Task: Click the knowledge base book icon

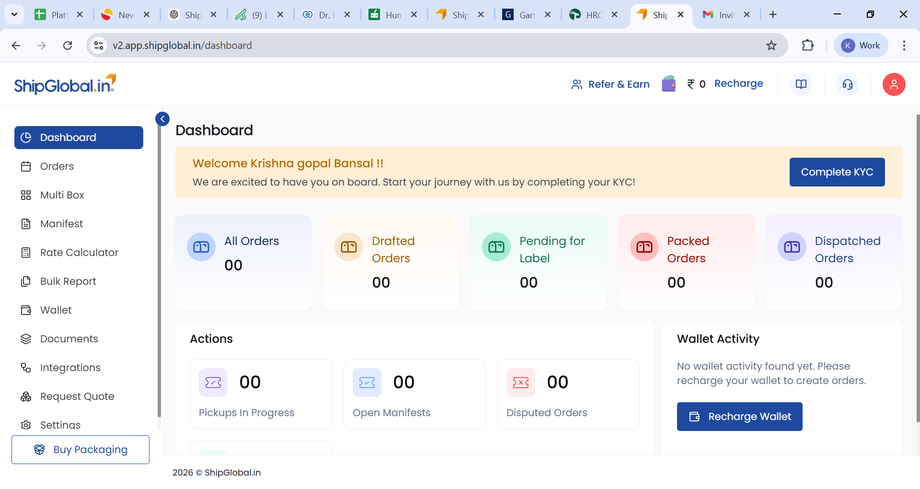Action: click(x=801, y=84)
